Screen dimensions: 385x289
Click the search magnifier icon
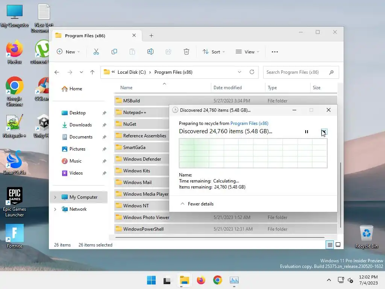click(x=331, y=72)
